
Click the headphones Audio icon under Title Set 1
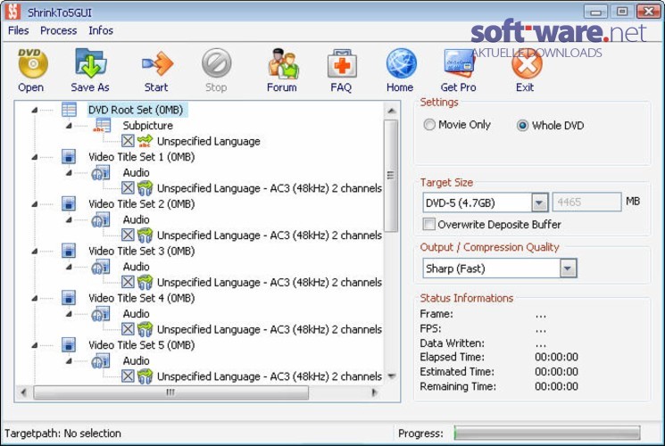coord(101,172)
